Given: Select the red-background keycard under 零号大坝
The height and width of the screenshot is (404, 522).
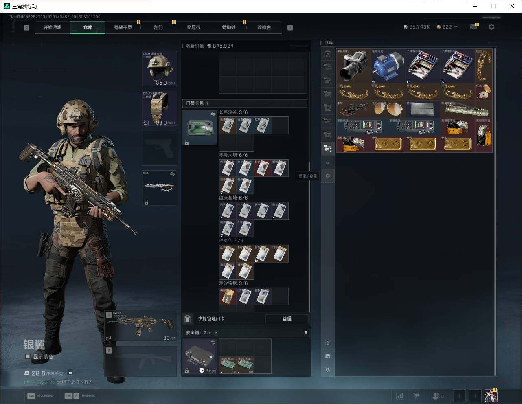Looking at the screenshot, I should coord(263,168).
